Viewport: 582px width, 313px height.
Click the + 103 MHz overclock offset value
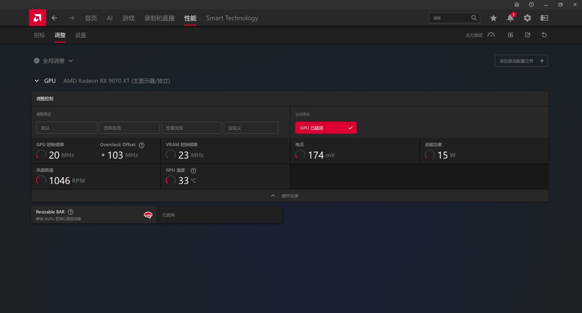(x=120, y=155)
